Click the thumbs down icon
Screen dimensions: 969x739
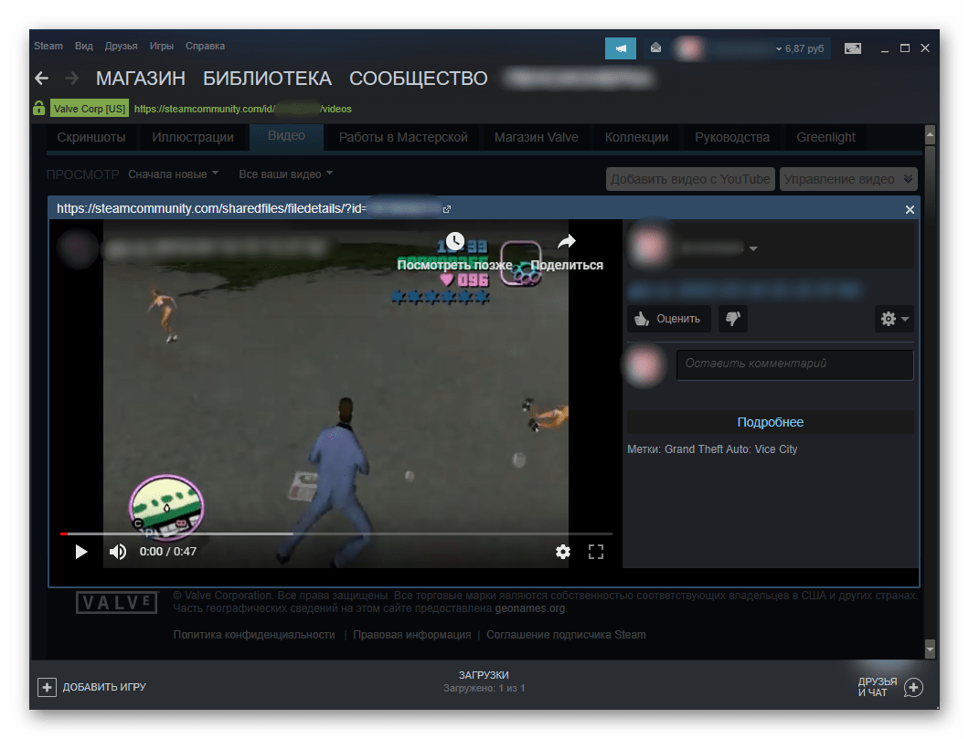coord(733,318)
